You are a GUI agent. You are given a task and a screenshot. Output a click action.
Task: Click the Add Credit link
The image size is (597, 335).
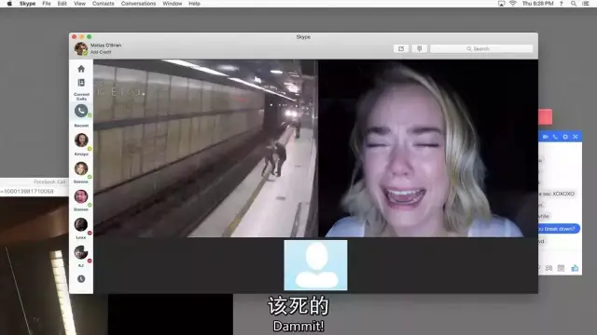(101, 52)
